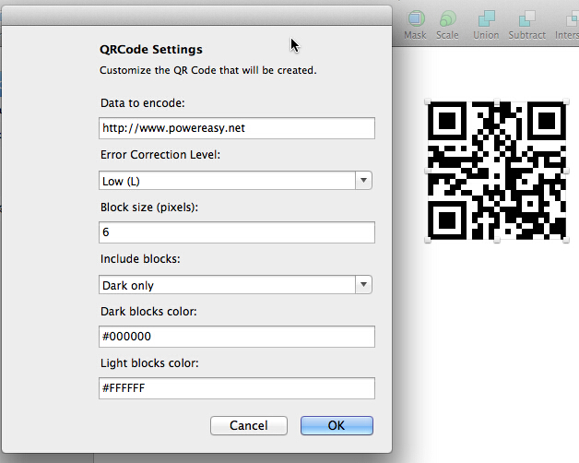Click the top-right handle of the QR code
Viewport: 579px width, 463px height.
pyautogui.click(x=564, y=101)
